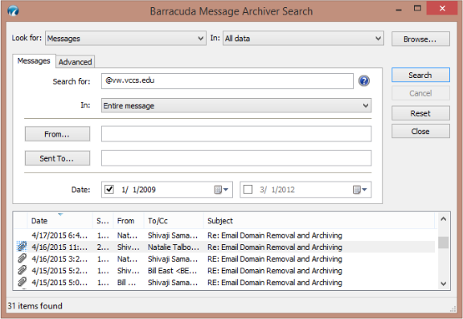
Task: Click paperclip icon on 4/15/2015 5:2 row
Action: pos(22,270)
